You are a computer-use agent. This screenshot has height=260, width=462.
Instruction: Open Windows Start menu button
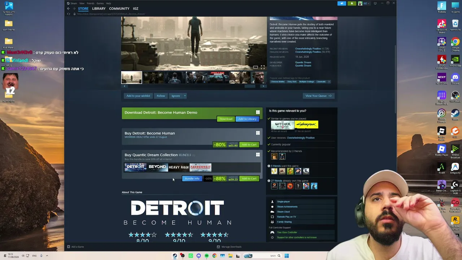pyautogui.click(x=287, y=256)
